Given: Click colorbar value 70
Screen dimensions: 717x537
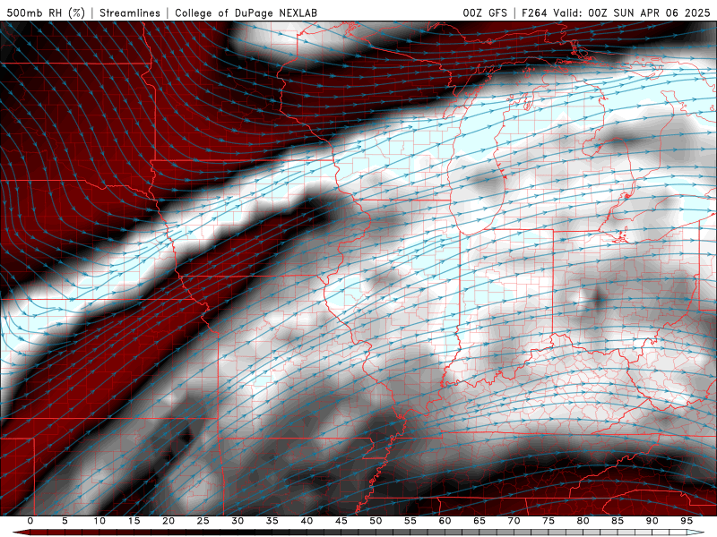Looking at the screenshot, I should [x=514, y=521].
